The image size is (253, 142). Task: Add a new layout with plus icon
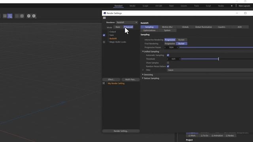[x=232, y=6]
